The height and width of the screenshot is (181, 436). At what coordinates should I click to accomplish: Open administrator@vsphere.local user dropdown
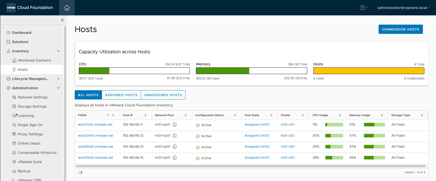pyautogui.click(x=404, y=8)
